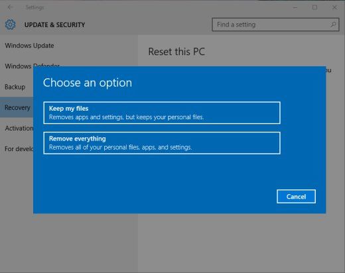
Task: Open Windows Update in the sidebar
Action: click(29, 46)
